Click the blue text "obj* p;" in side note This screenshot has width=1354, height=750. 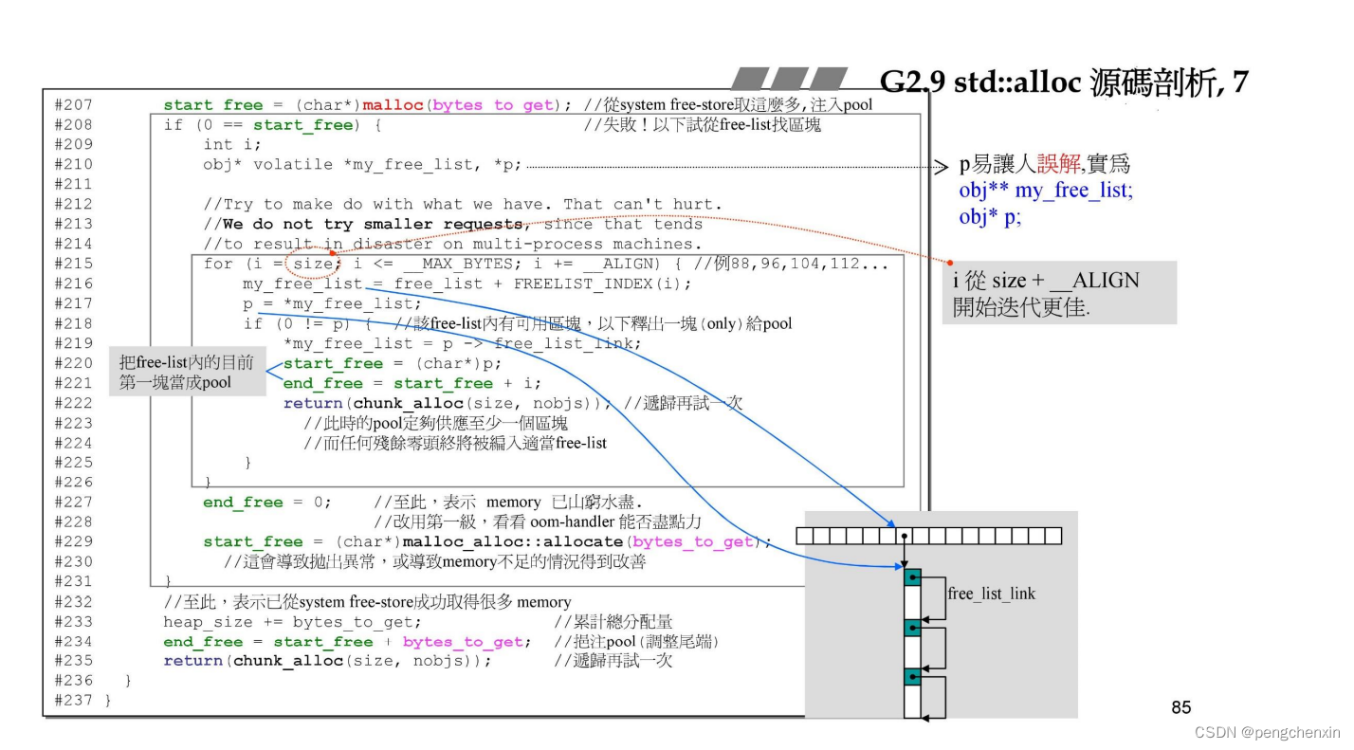(990, 217)
